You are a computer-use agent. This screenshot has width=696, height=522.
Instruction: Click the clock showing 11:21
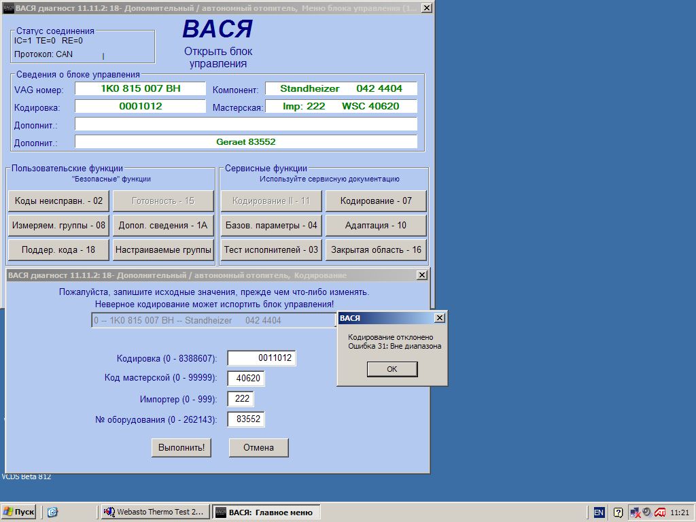tap(680, 512)
